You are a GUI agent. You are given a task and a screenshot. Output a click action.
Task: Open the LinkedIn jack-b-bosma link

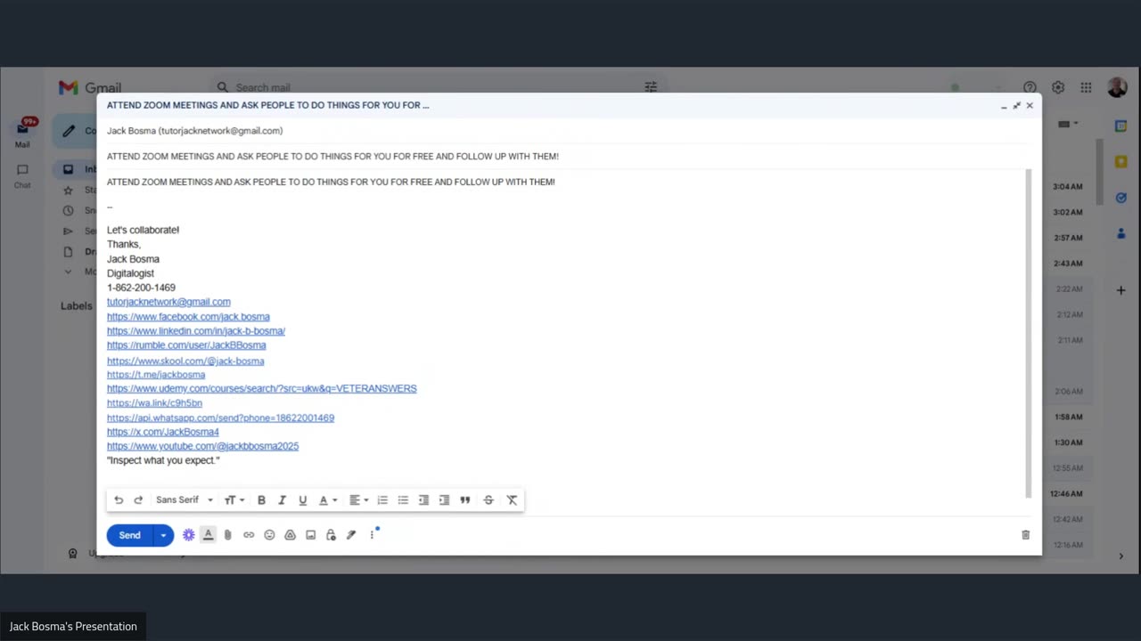pyautogui.click(x=196, y=331)
